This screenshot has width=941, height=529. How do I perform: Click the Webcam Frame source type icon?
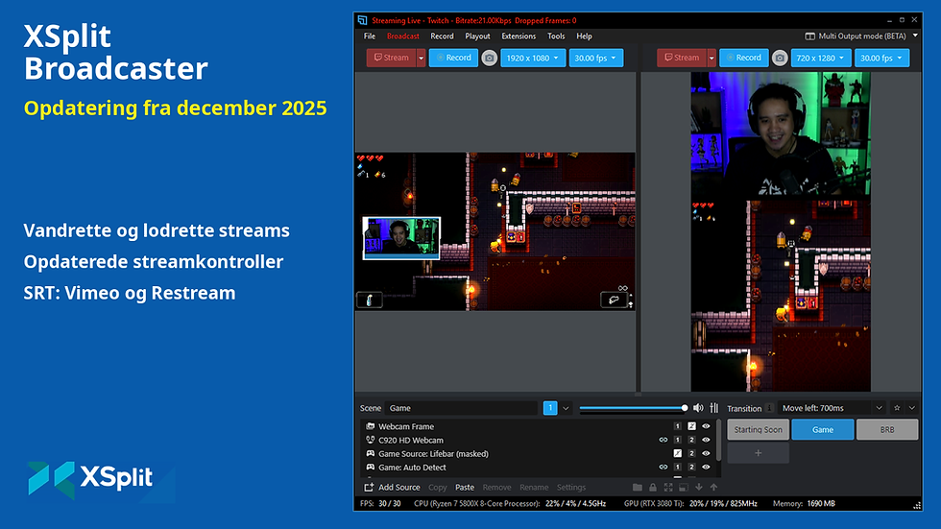[x=371, y=426]
